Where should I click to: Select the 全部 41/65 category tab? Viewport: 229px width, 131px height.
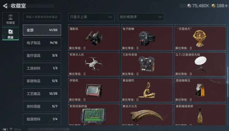pos(42,30)
